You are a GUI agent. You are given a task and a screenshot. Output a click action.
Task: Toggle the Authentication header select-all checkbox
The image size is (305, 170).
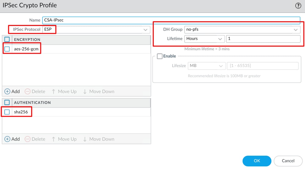[7, 102]
